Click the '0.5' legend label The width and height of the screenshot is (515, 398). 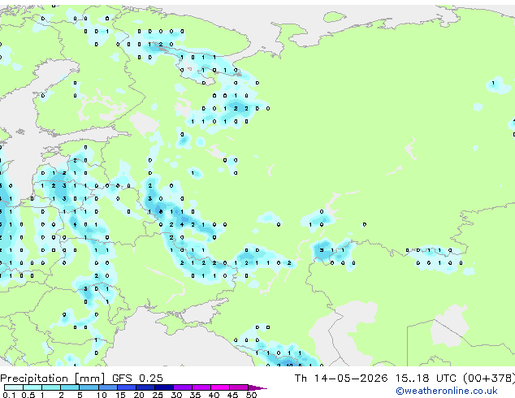[x=28, y=395]
